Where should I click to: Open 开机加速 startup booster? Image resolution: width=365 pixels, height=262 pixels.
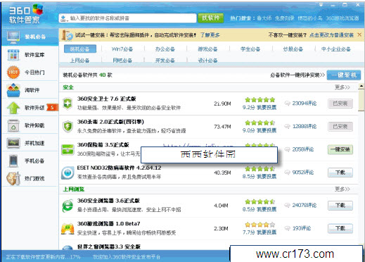30,143
